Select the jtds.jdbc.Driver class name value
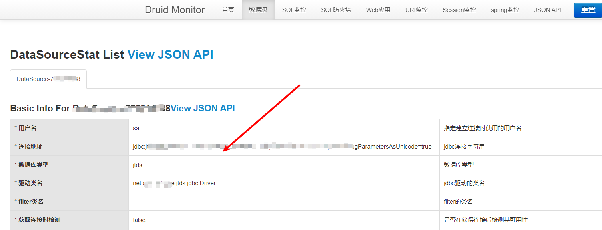 tap(174, 183)
